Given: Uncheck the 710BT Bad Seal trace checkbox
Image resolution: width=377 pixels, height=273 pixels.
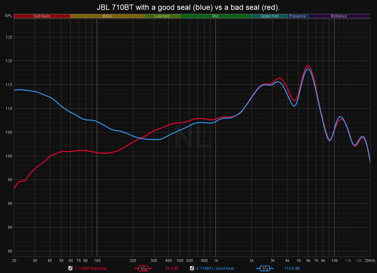Looking at the screenshot, I should (x=70, y=268).
